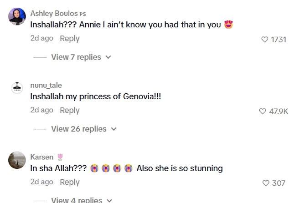The image size is (289, 203).
Task: Expand View 26 replies
Action: [78, 129]
